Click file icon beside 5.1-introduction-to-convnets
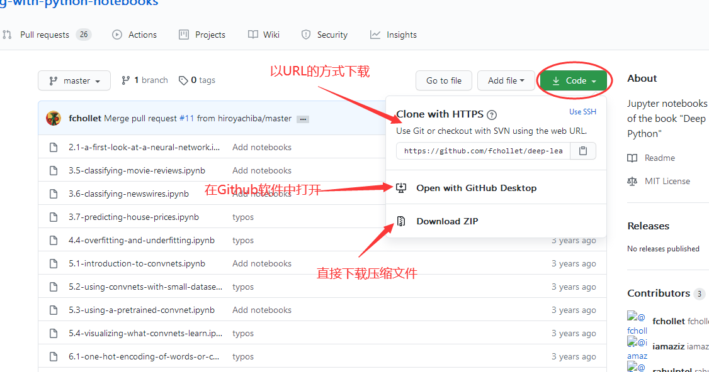 [54, 264]
